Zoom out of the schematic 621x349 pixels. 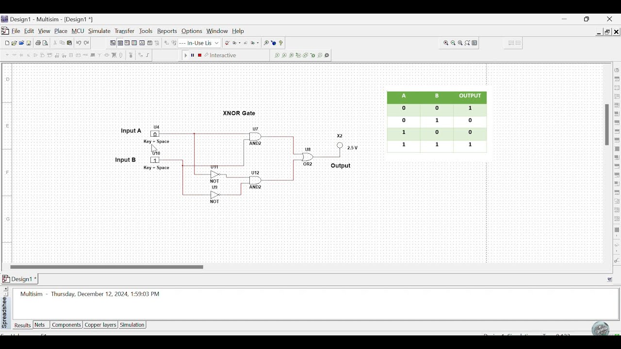[453, 43]
